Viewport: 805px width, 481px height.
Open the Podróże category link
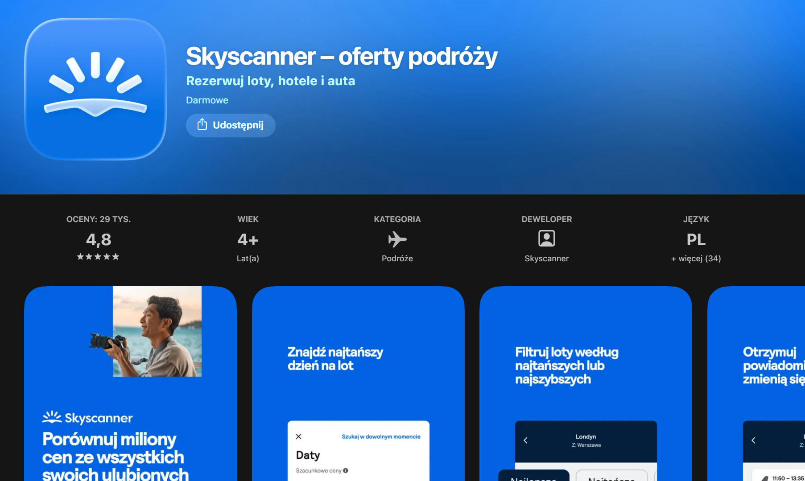397,259
